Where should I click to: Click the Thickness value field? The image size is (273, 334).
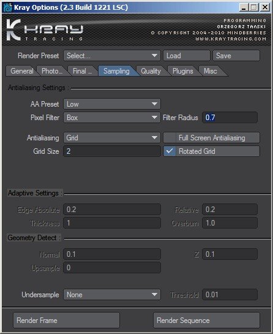coord(112,223)
